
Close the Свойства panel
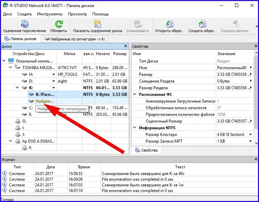coord(256,46)
